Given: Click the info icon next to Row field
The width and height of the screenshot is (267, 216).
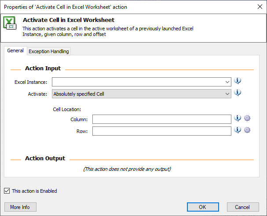Looking at the screenshot, I should tap(238, 130).
